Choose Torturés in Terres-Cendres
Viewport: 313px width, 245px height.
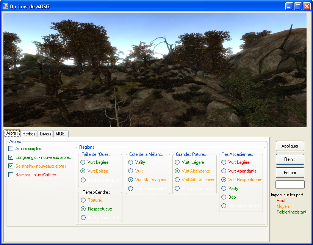(83, 200)
